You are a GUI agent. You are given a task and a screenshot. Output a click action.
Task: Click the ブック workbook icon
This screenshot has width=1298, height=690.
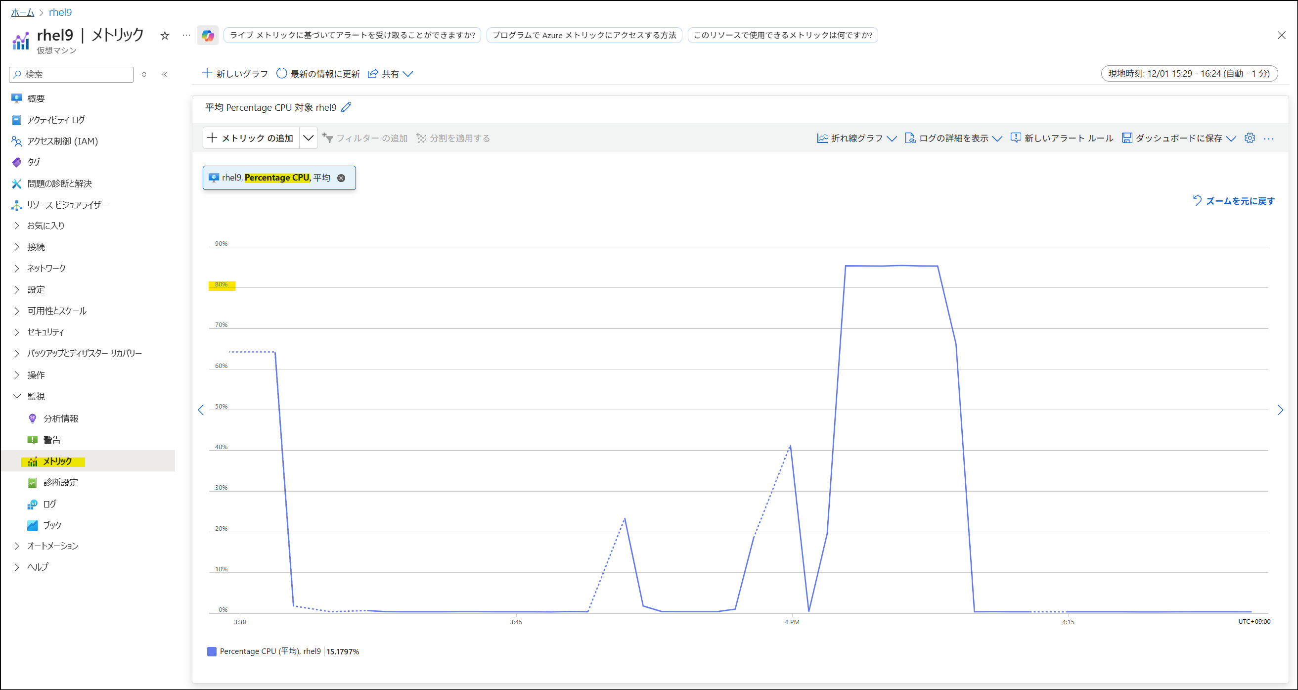pos(32,525)
